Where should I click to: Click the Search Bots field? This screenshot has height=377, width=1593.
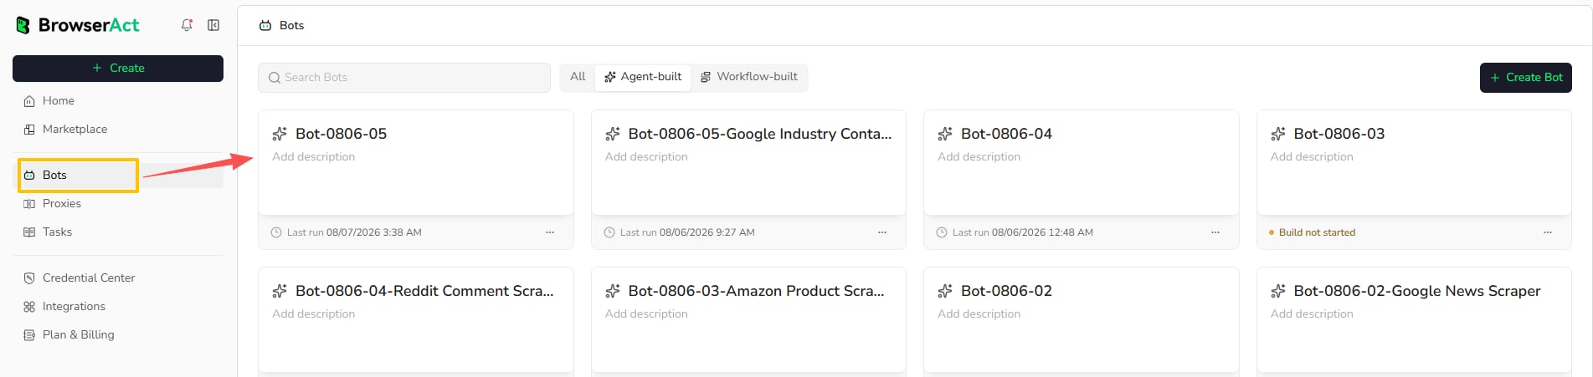404,78
